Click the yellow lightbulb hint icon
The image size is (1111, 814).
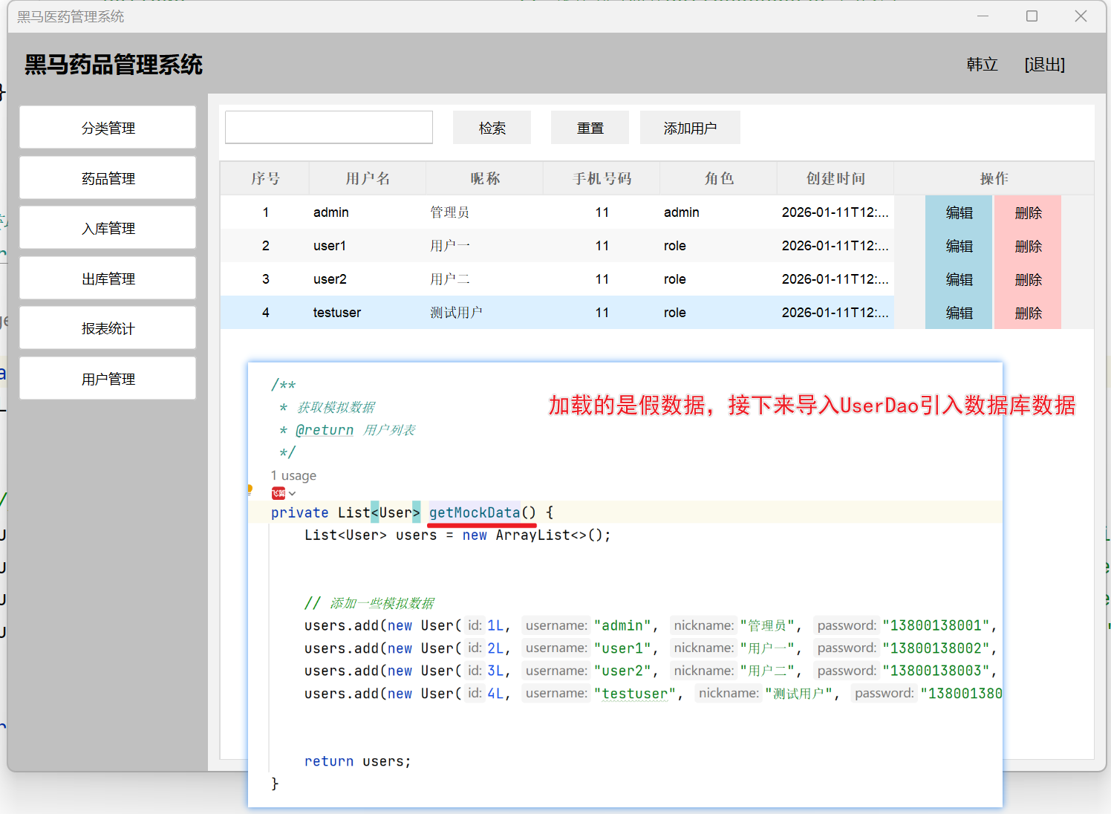[250, 489]
